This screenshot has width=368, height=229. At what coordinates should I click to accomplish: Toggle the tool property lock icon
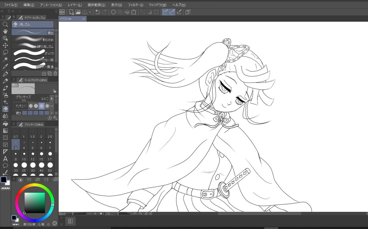coord(54,91)
